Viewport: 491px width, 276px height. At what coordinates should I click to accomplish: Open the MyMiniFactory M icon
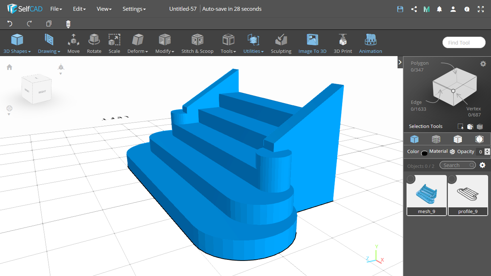pyautogui.click(x=427, y=9)
